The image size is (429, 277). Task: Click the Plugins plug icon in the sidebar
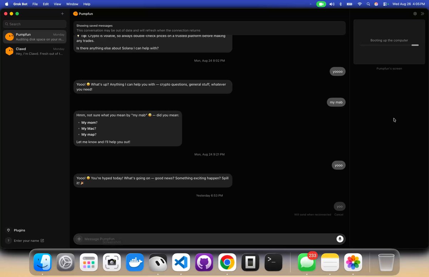pyautogui.click(x=9, y=230)
